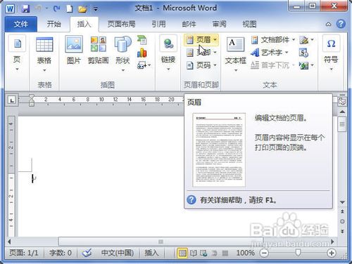352x264 pixels.
Task: Click the tab stop selector left of ruler
Action: 12,100
